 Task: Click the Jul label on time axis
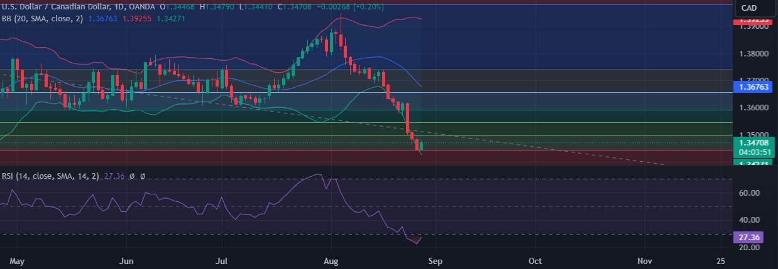pos(221,260)
